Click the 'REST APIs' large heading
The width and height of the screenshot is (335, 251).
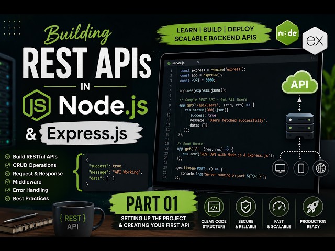point(87,63)
